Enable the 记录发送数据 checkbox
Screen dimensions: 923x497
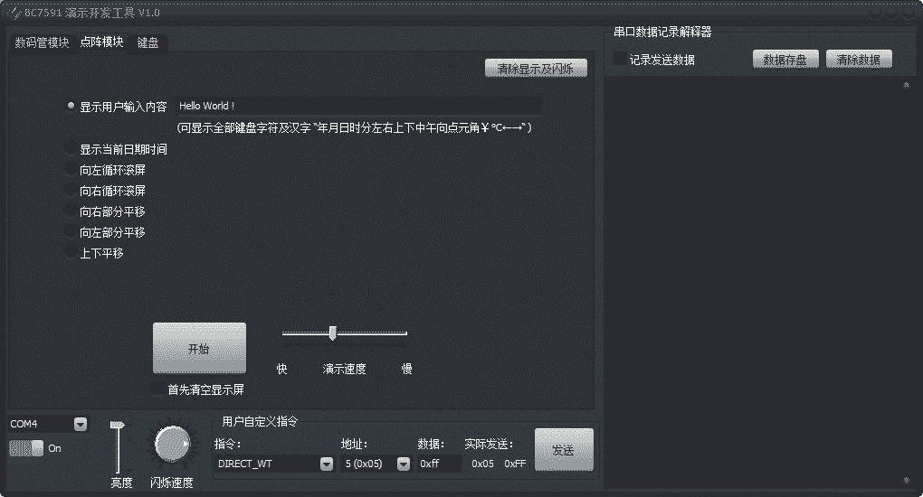pyautogui.click(x=620, y=59)
